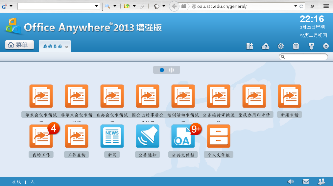Expand the magnifier search options arrow

115,6
